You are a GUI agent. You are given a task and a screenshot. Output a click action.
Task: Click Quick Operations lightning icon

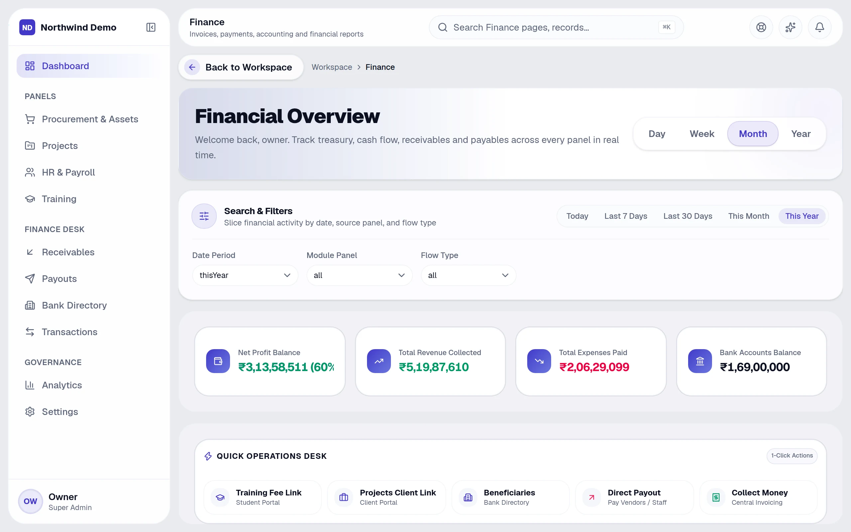point(208,456)
